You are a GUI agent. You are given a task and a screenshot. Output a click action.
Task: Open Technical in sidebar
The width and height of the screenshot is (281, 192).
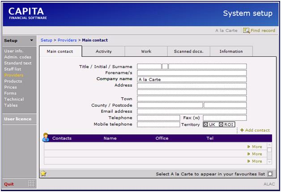tap(14, 99)
